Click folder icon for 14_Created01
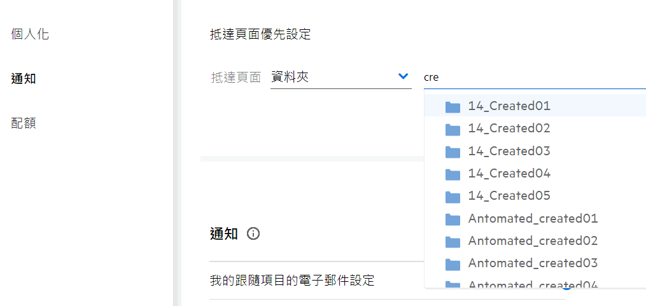Viewport: 646px width, 306px height. click(x=453, y=106)
